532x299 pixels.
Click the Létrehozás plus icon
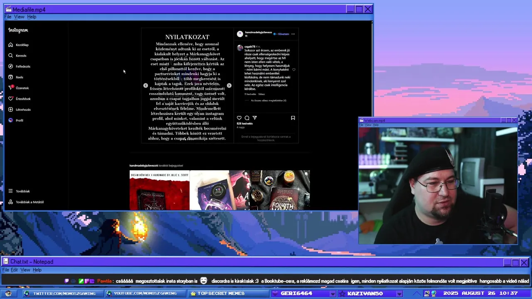[x=11, y=109]
